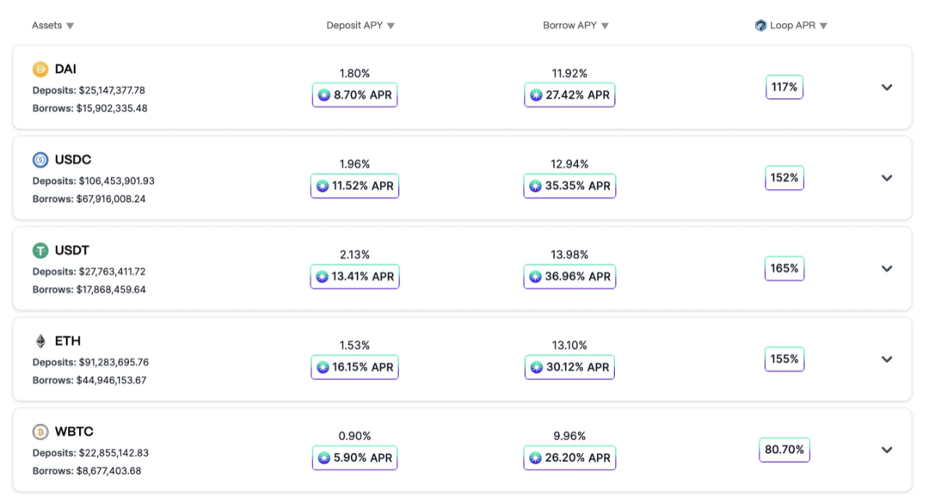Click the USDT Tether icon
The image size is (929, 503).
(x=40, y=250)
